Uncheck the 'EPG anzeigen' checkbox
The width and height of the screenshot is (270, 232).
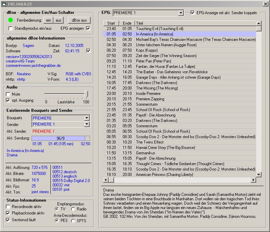pyautogui.click(x=88, y=28)
